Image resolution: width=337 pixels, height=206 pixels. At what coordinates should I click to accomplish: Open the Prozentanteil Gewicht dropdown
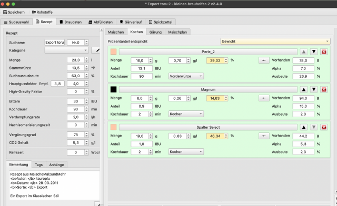[275, 41]
